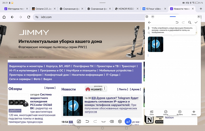Open floating keyboard bar settings gear

(120, 122)
